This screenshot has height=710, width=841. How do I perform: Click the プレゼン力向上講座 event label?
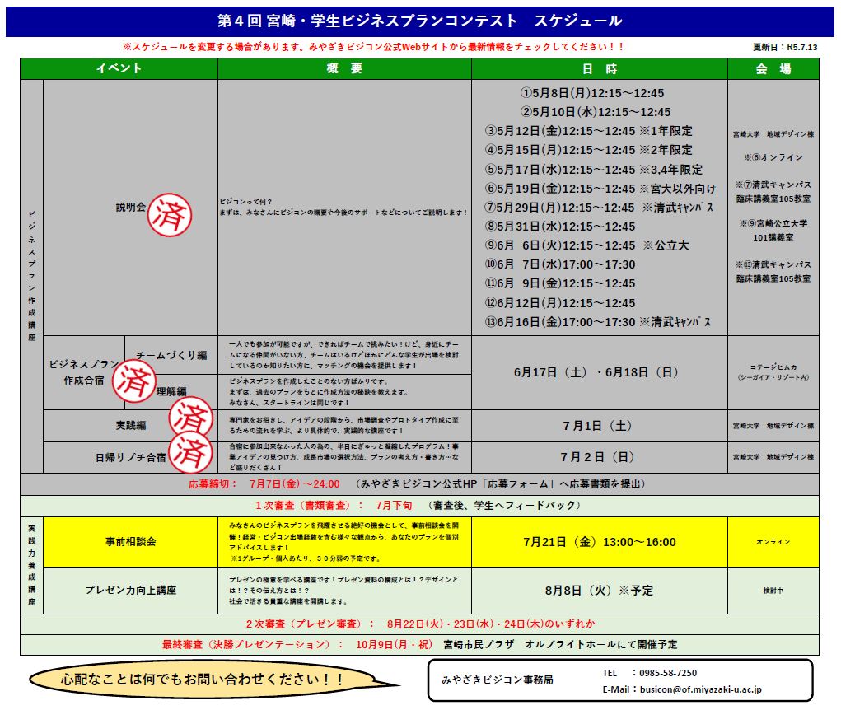point(131,590)
